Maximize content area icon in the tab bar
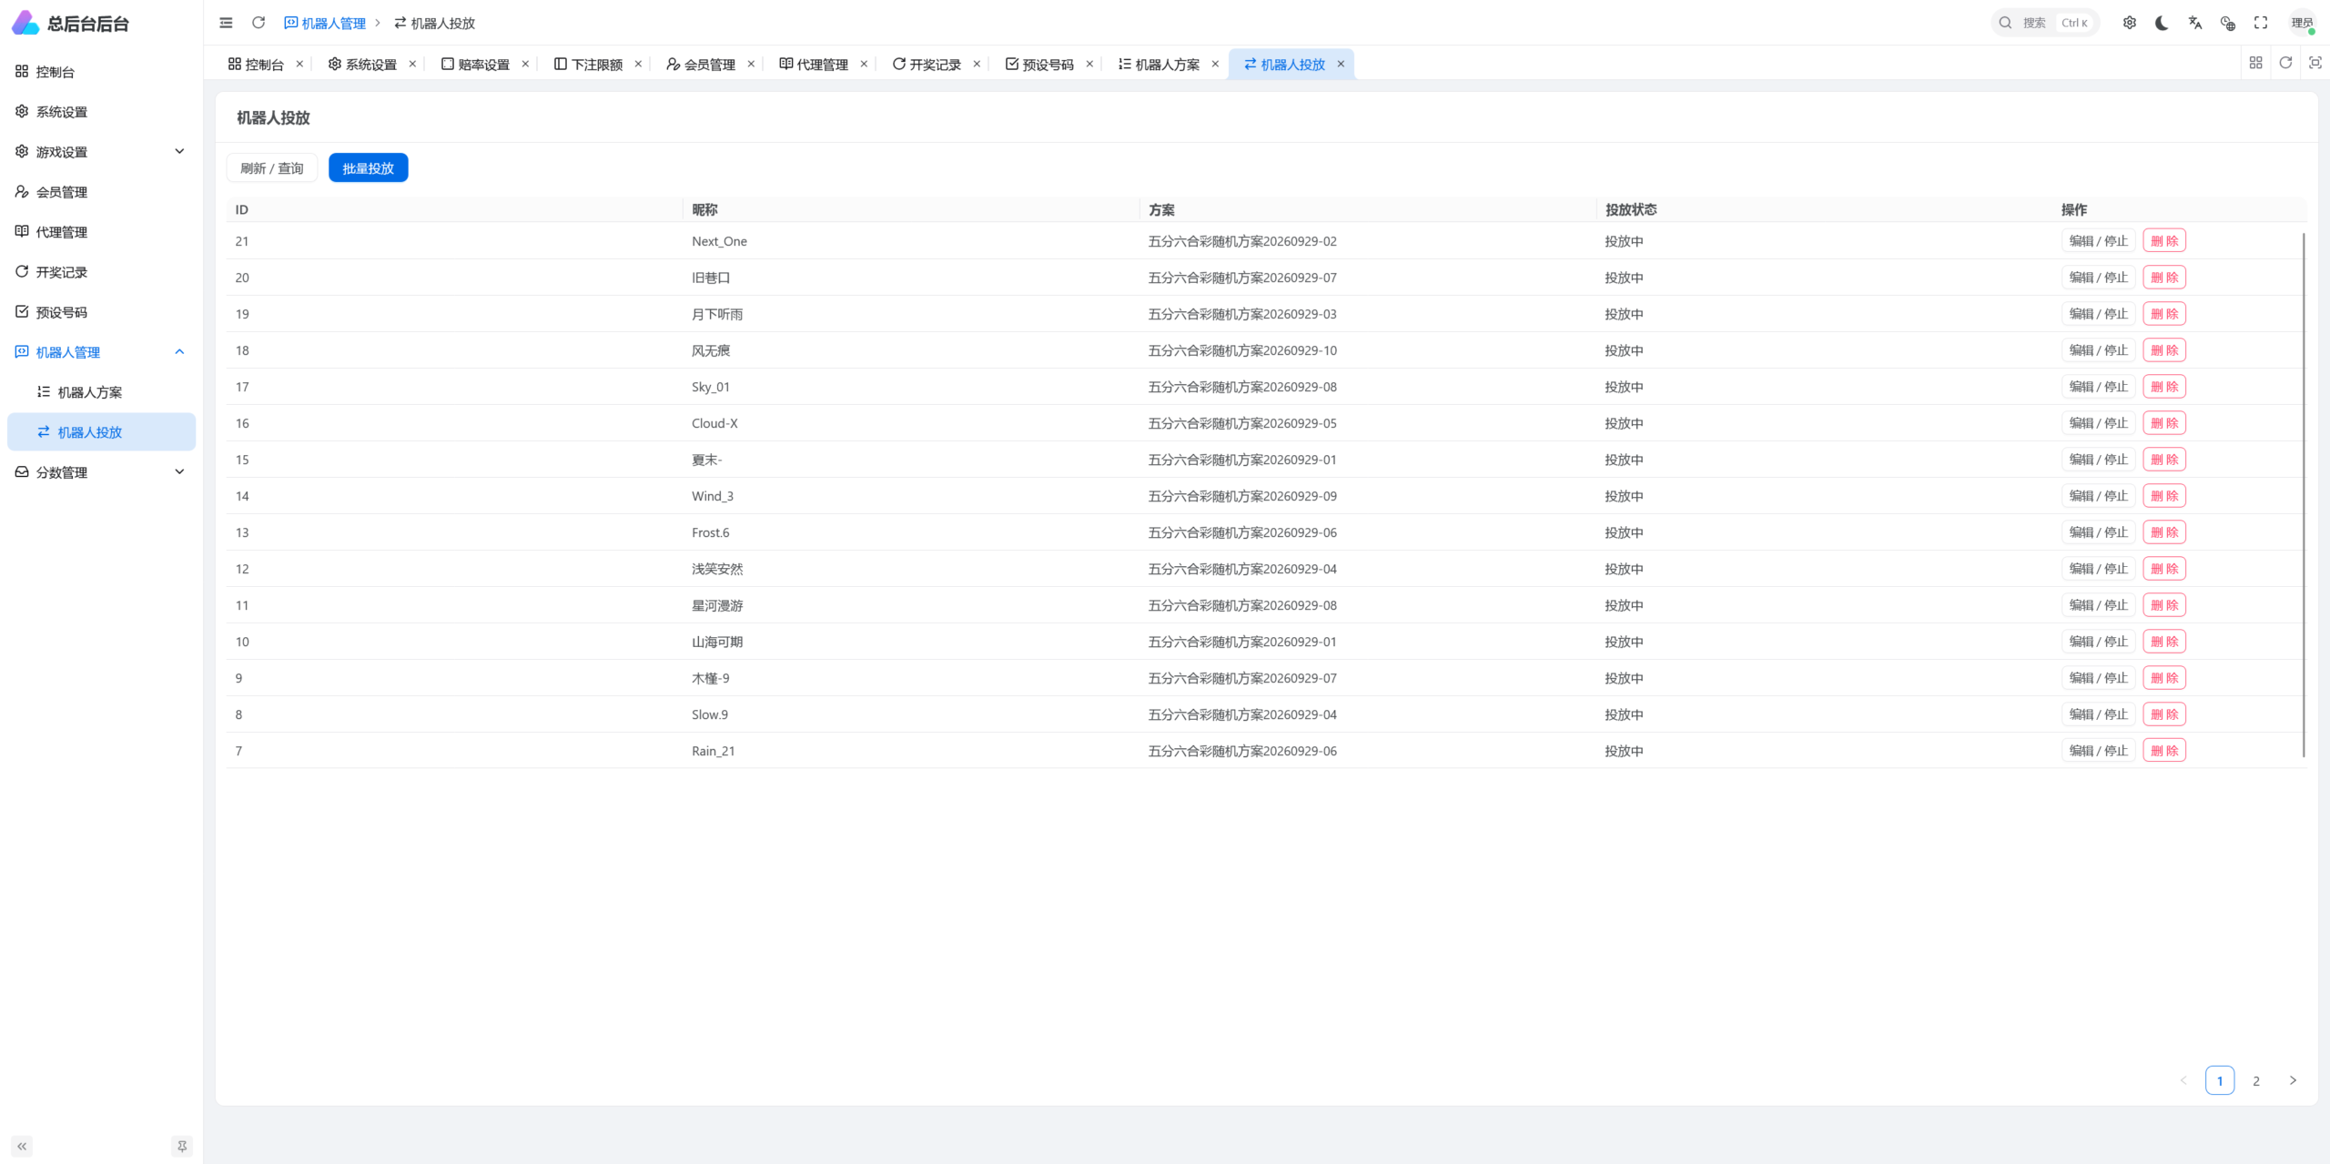Screen dimensions: 2330x1164 2315,63
